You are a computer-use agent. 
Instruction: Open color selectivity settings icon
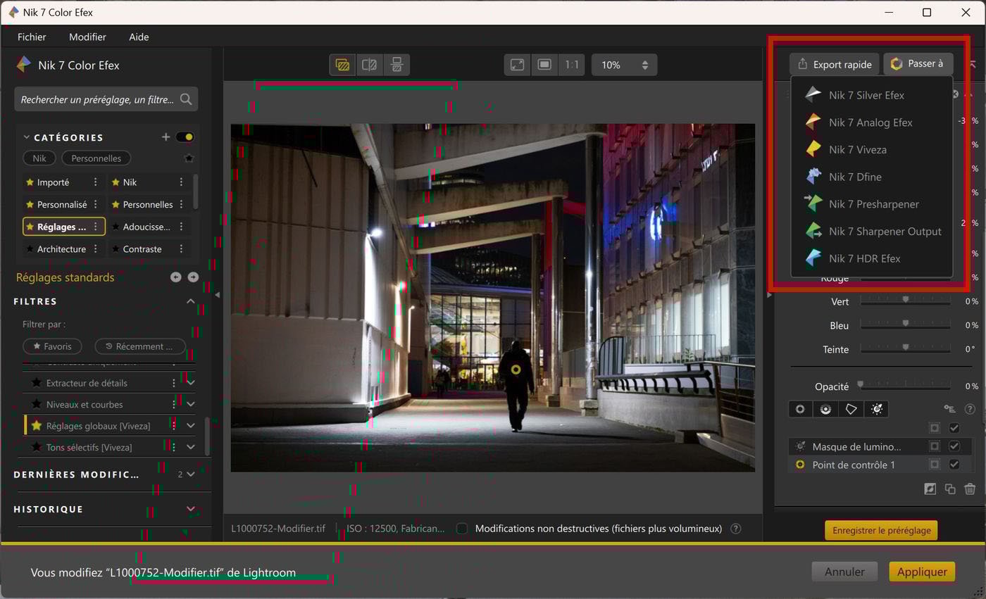(x=949, y=409)
